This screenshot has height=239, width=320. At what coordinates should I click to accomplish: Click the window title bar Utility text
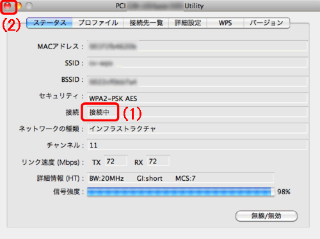(x=194, y=6)
